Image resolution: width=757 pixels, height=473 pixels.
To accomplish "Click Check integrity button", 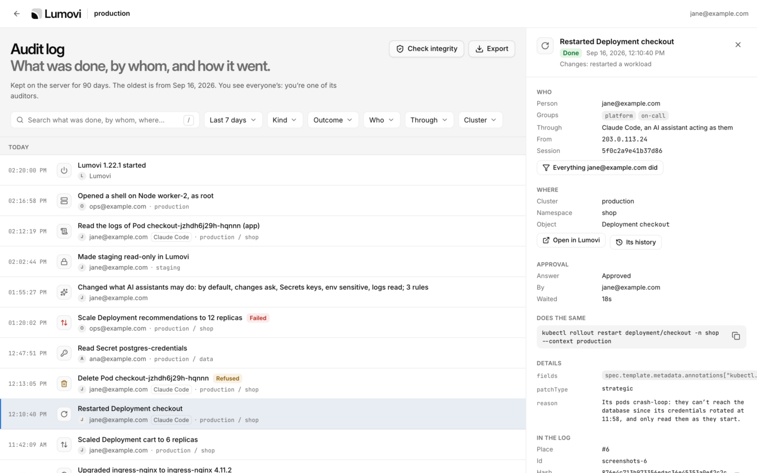I will coord(426,49).
